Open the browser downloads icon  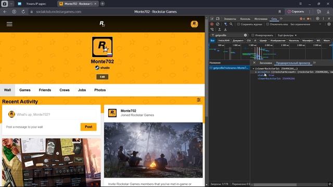[328, 11]
